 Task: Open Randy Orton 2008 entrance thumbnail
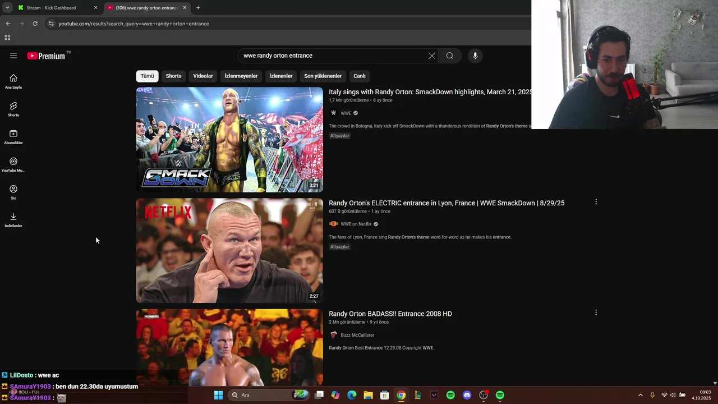(x=229, y=347)
